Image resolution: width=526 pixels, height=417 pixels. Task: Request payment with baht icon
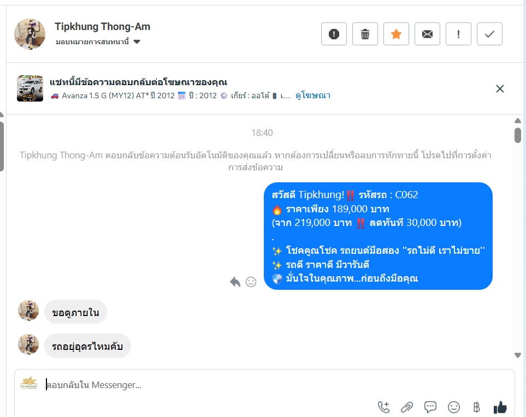click(x=477, y=407)
